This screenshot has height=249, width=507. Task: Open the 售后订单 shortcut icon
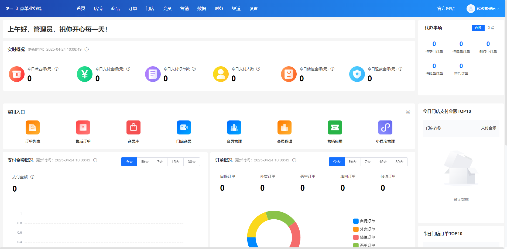(x=83, y=127)
